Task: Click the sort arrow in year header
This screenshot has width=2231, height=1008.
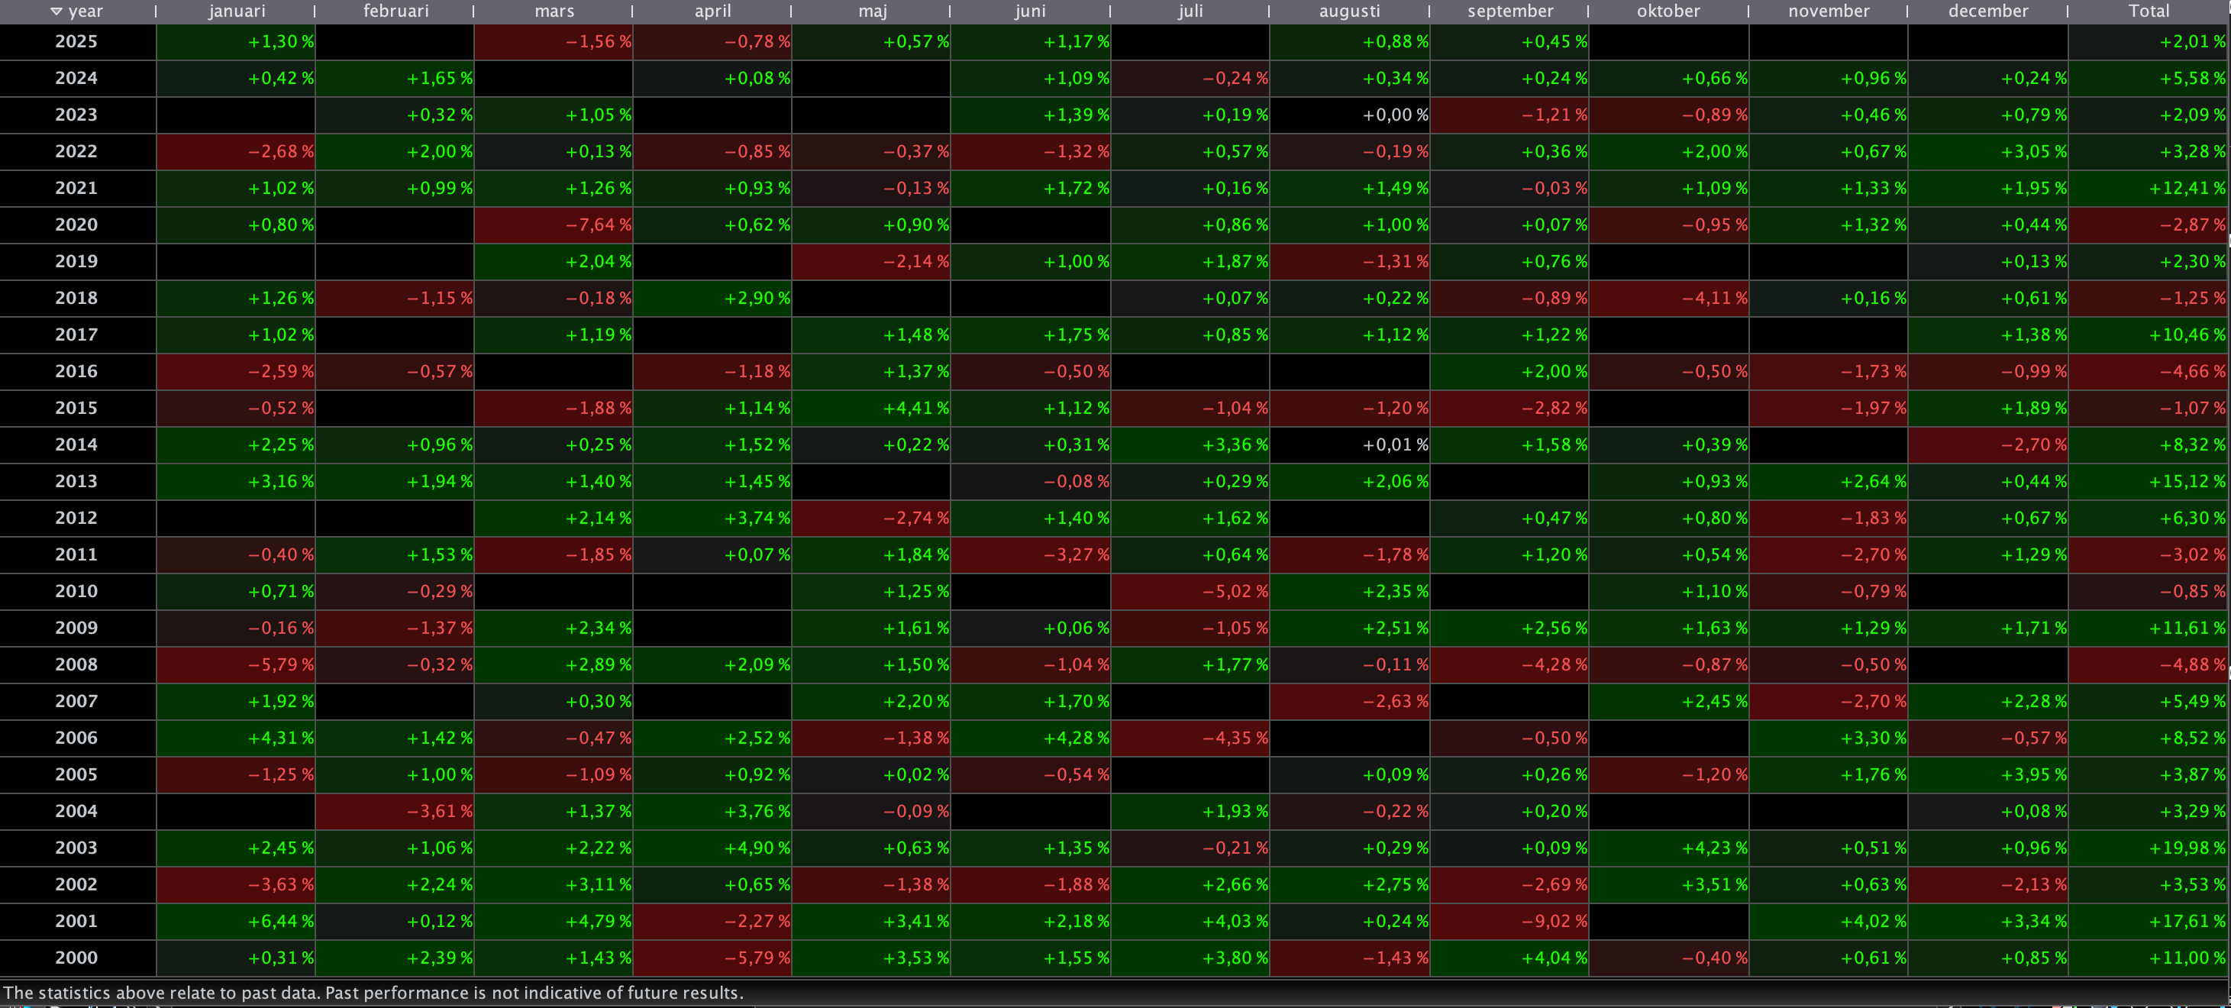Action: pos(57,11)
